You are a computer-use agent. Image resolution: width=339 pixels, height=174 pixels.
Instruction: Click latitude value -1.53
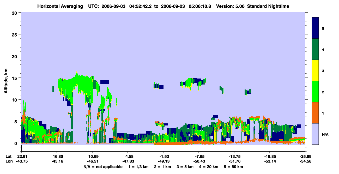163,156
